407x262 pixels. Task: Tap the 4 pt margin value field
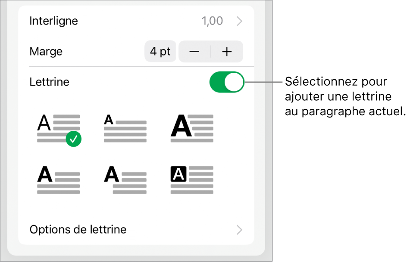[160, 51]
